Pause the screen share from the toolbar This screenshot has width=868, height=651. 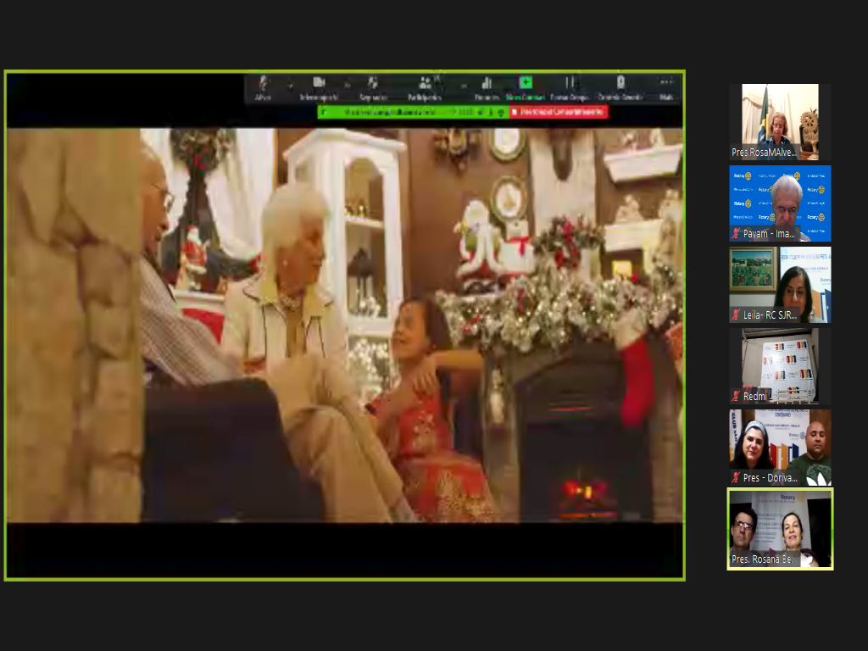(570, 84)
